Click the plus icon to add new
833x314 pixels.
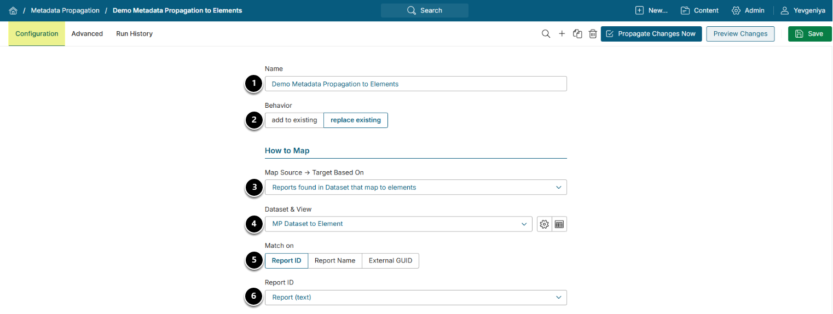coord(562,34)
